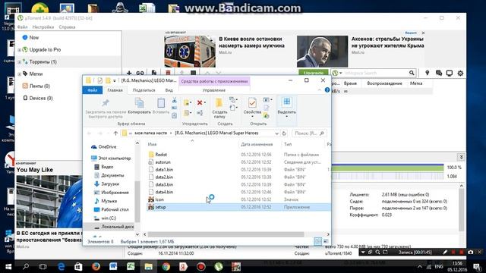Expand the Labels (Метки) tree node
The height and width of the screenshot is (273, 486).
(20, 74)
